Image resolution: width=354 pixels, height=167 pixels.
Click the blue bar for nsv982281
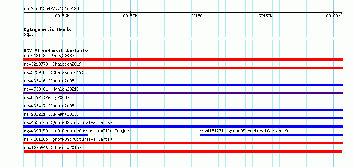tap(183, 118)
